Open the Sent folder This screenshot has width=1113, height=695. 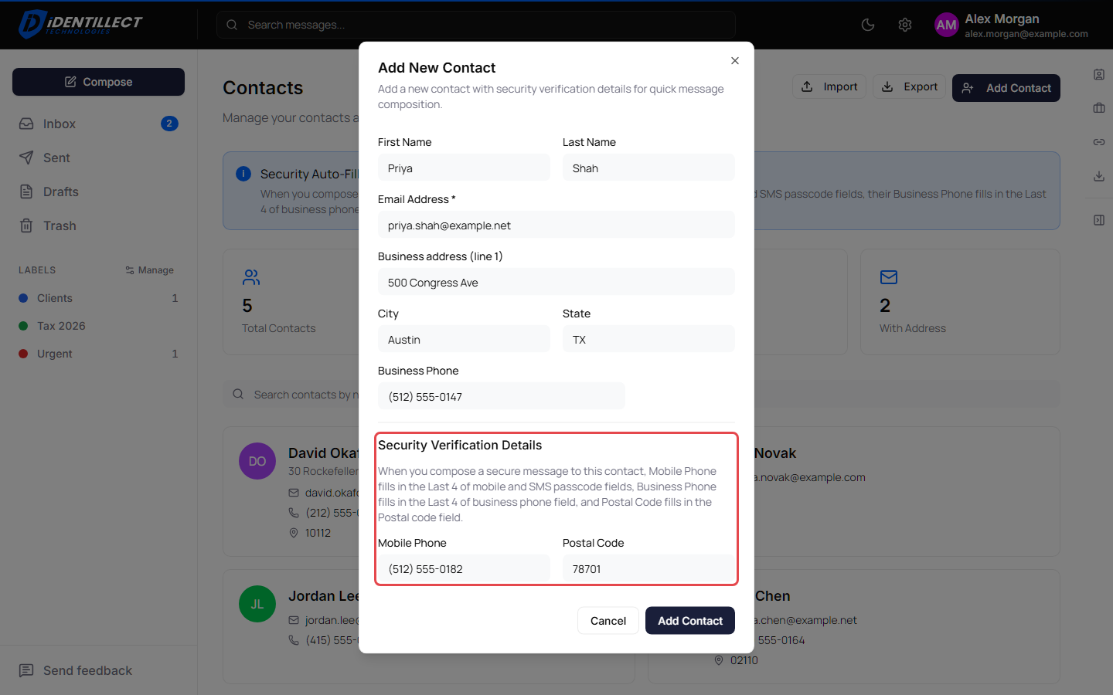coord(98,158)
